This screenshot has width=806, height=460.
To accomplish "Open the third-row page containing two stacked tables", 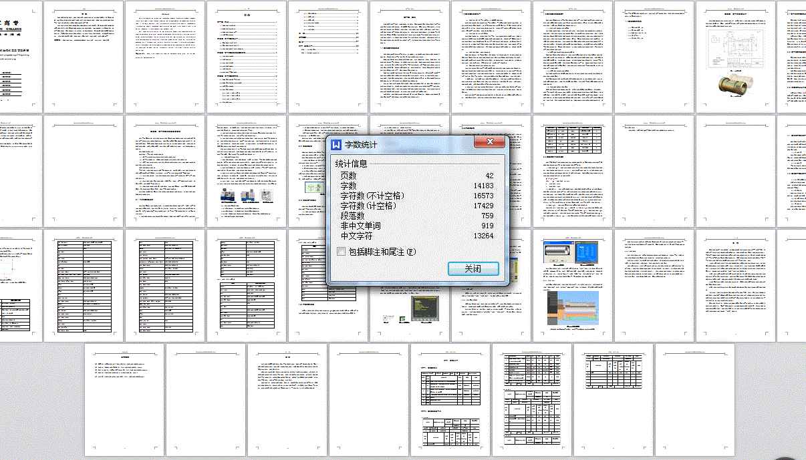I will [x=247, y=286].
